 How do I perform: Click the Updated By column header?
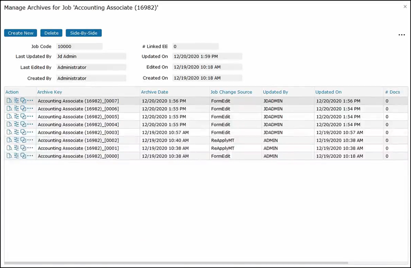coord(275,92)
